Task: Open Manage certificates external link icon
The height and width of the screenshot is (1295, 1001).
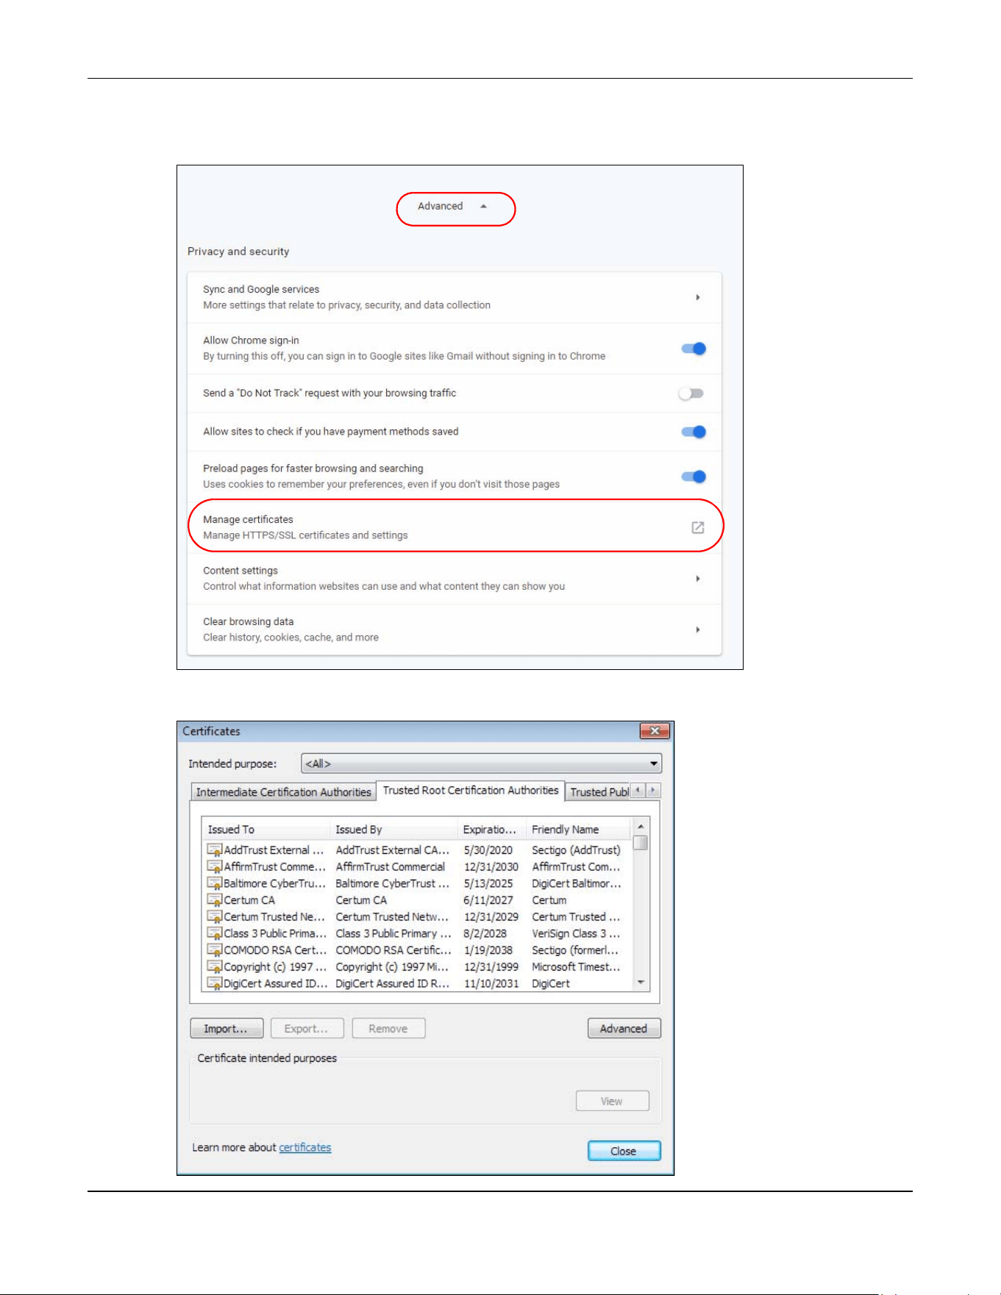Action: (697, 527)
